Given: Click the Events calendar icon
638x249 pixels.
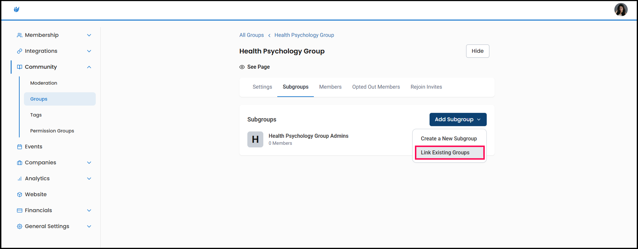Looking at the screenshot, I should (20, 147).
